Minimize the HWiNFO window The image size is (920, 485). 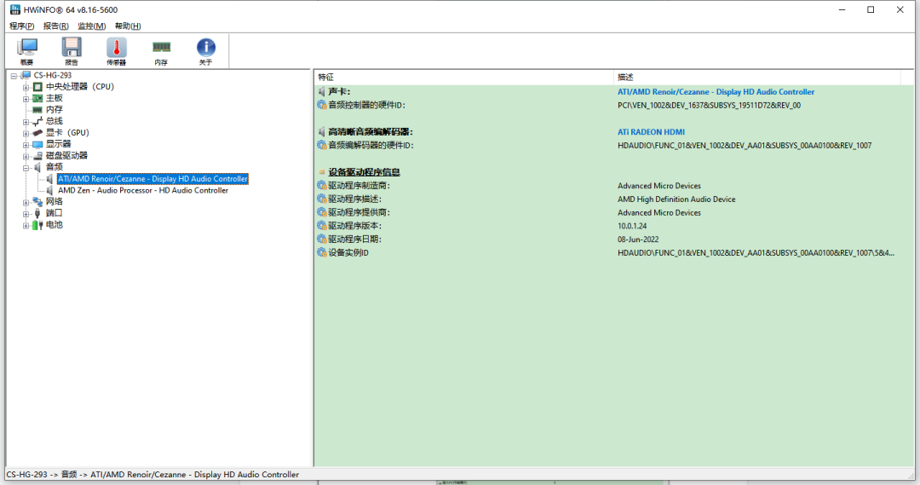click(842, 9)
